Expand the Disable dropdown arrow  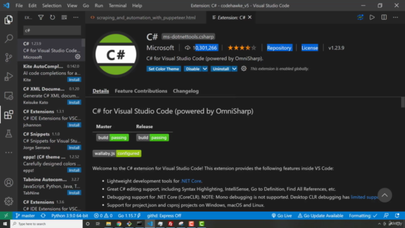coord(205,69)
